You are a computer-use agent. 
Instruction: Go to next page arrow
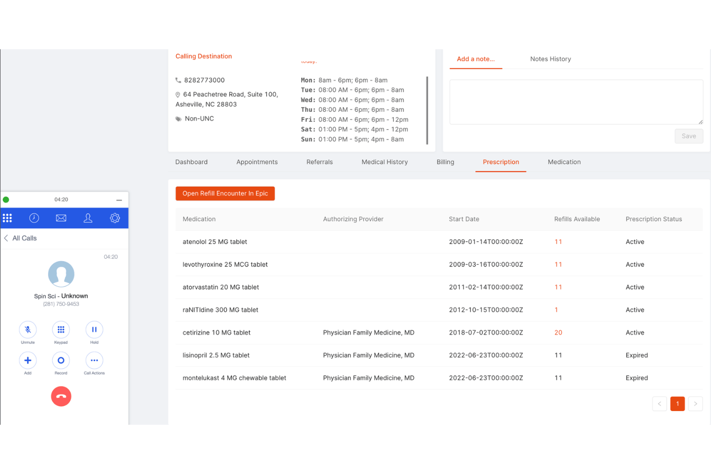695,404
